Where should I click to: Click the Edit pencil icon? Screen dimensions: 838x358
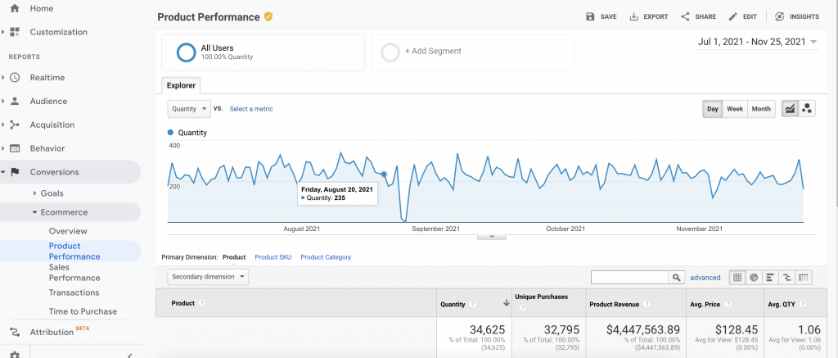[733, 16]
